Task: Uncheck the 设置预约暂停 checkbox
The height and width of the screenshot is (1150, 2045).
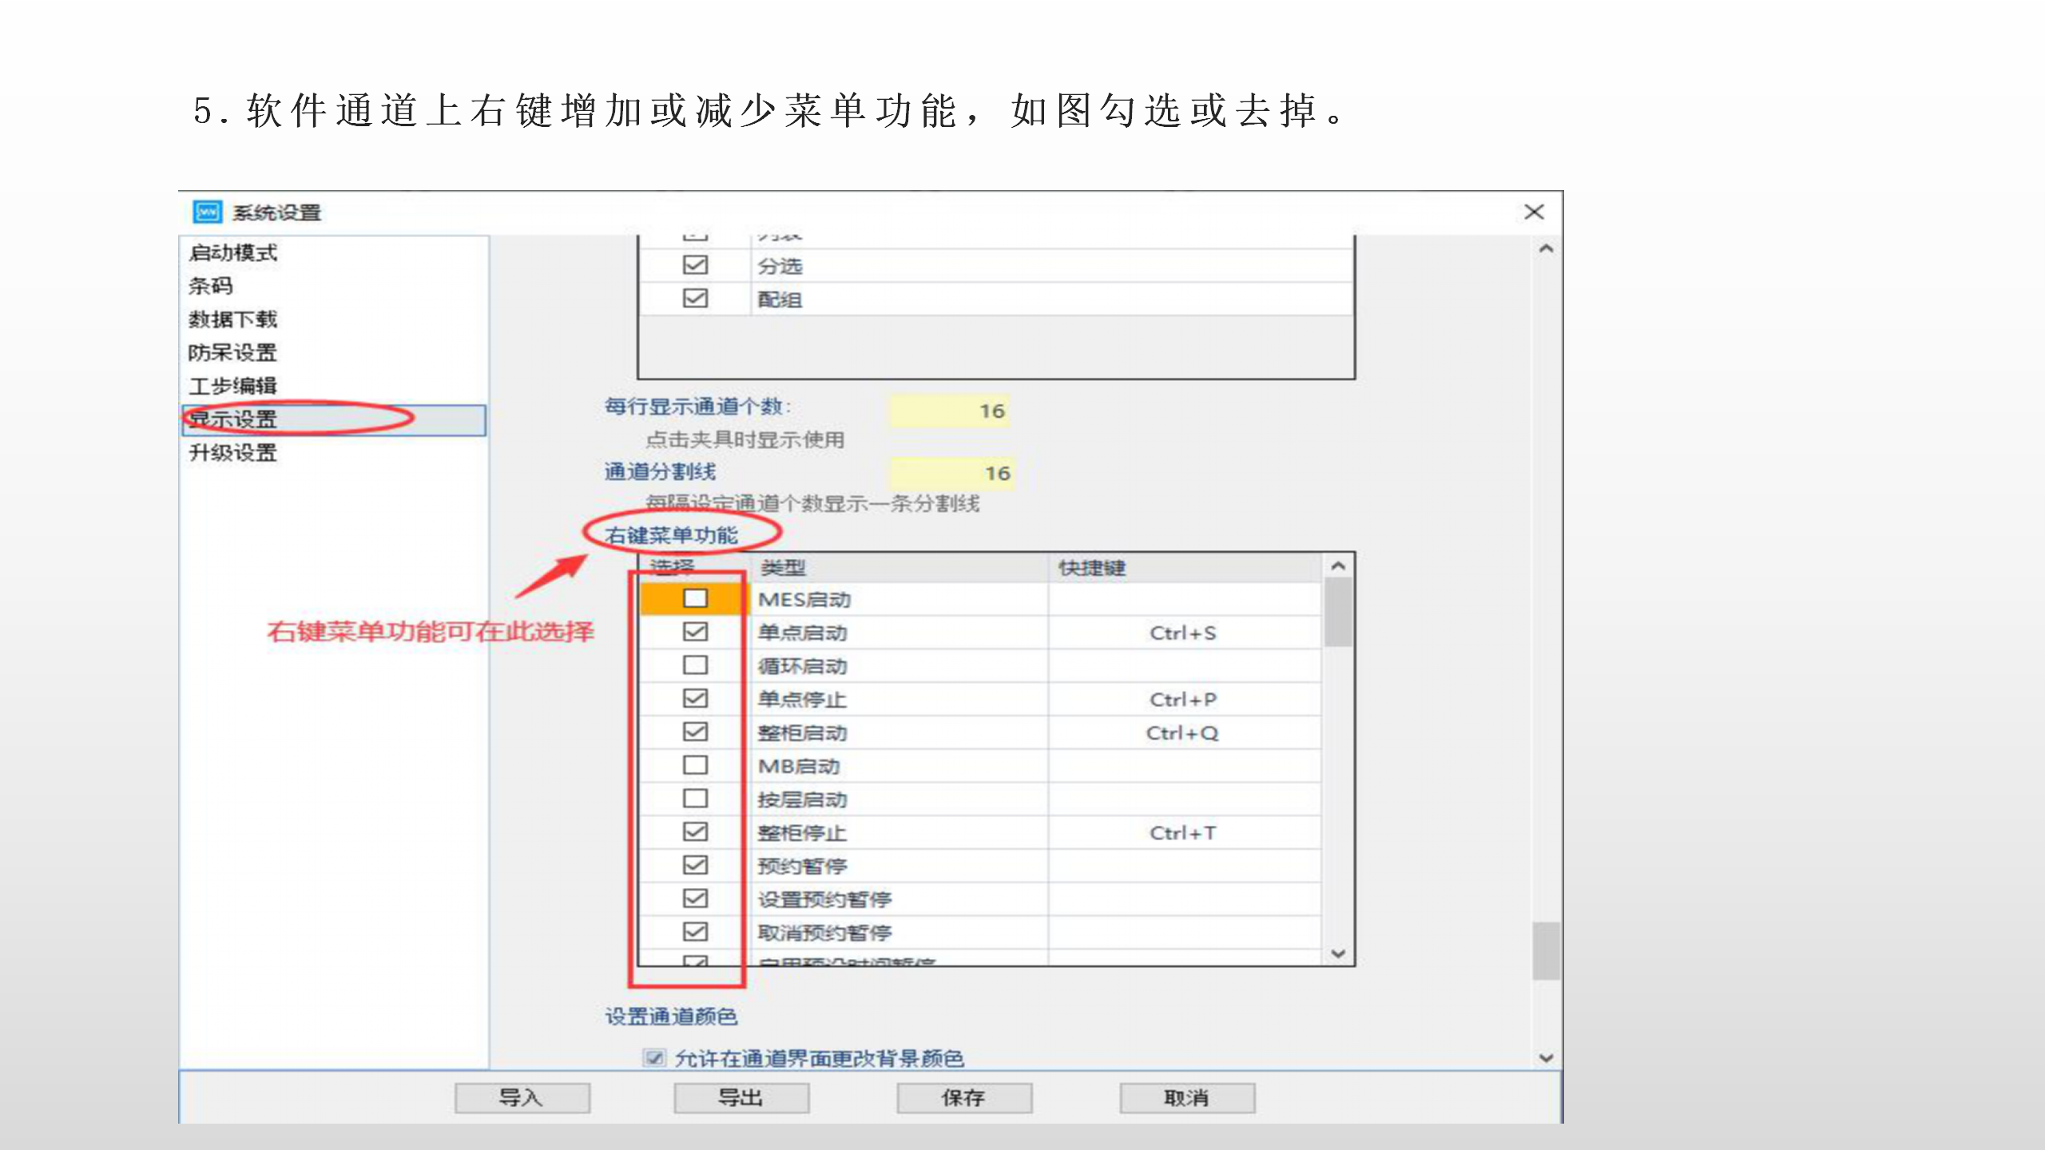Action: click(695, 898)
